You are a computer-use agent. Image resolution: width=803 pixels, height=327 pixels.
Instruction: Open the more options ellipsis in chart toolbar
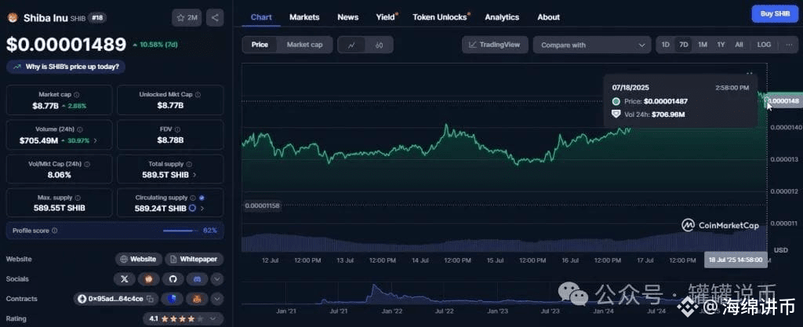[788, 45]
